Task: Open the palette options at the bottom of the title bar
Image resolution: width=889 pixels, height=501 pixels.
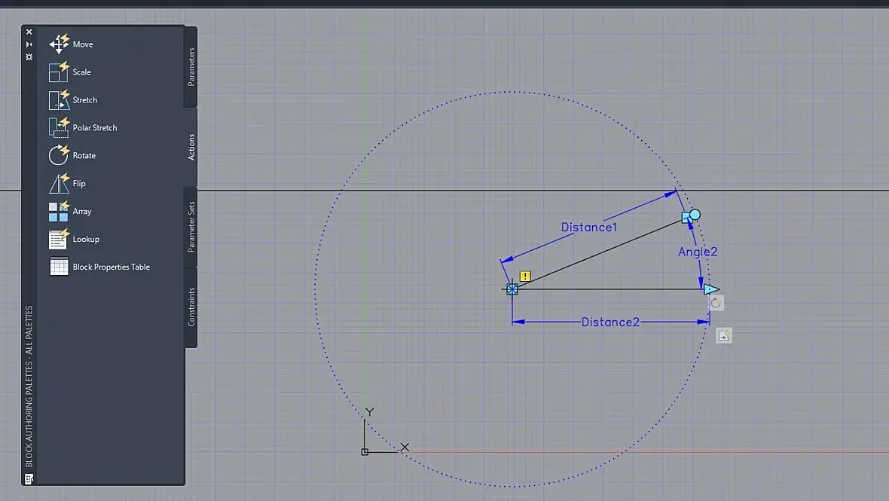Action: click(x=29, y=479)
